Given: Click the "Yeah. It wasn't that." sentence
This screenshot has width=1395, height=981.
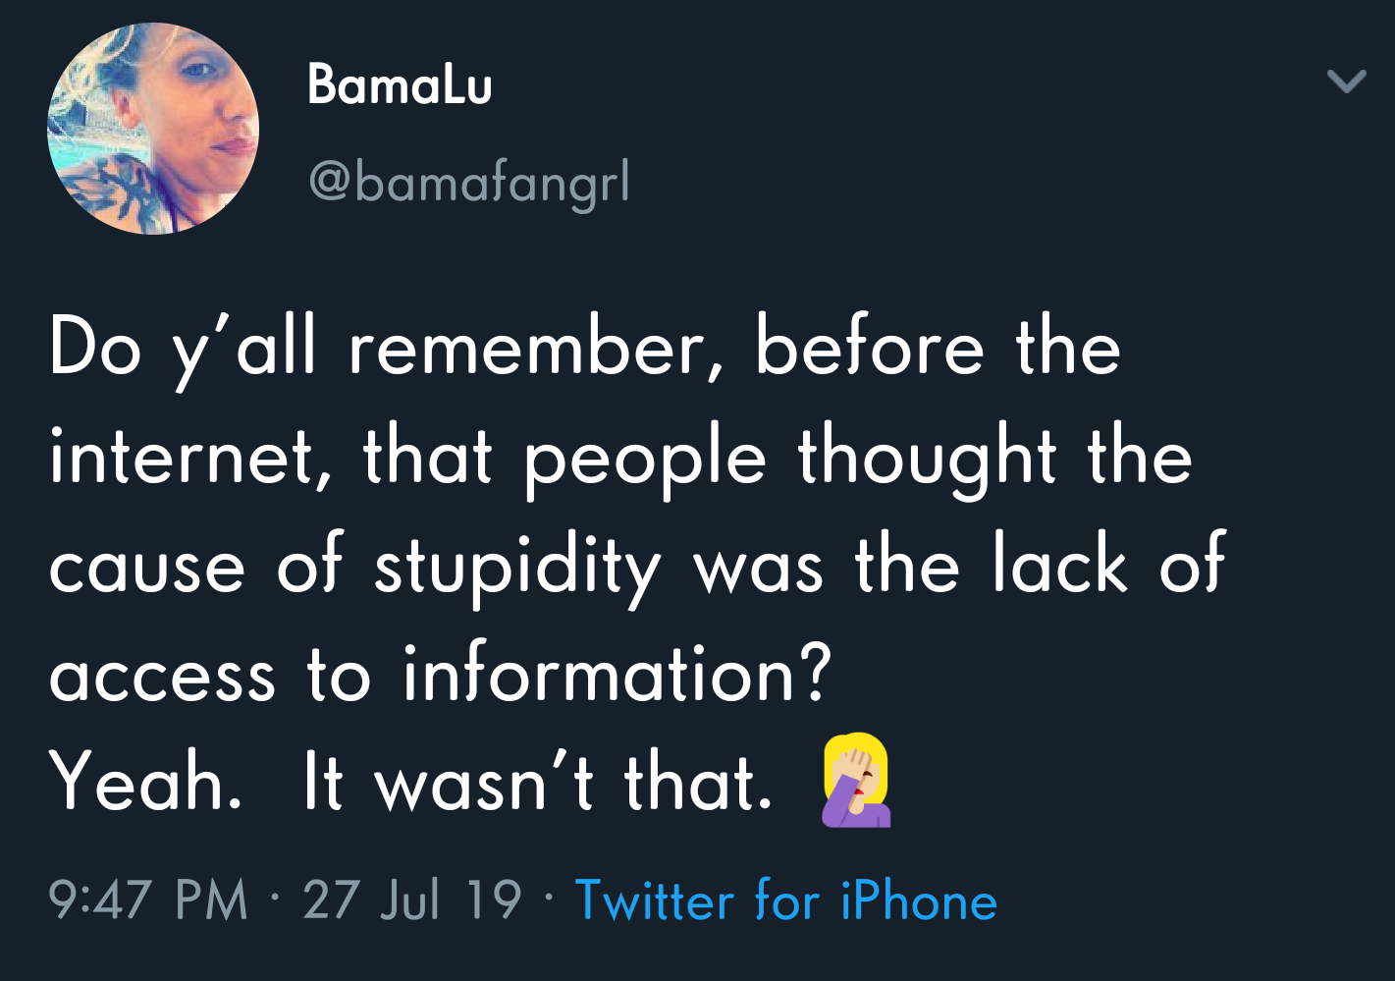Looking at the screenshot, I should (410, 784).
